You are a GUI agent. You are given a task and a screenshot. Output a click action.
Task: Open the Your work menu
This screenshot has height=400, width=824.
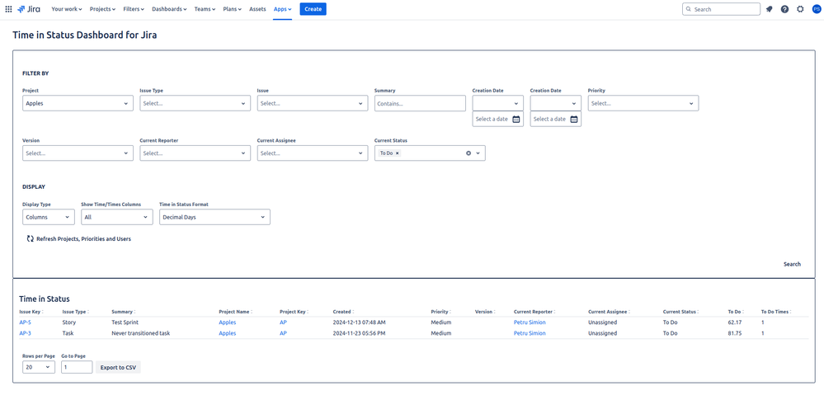[x=67, y=9]
